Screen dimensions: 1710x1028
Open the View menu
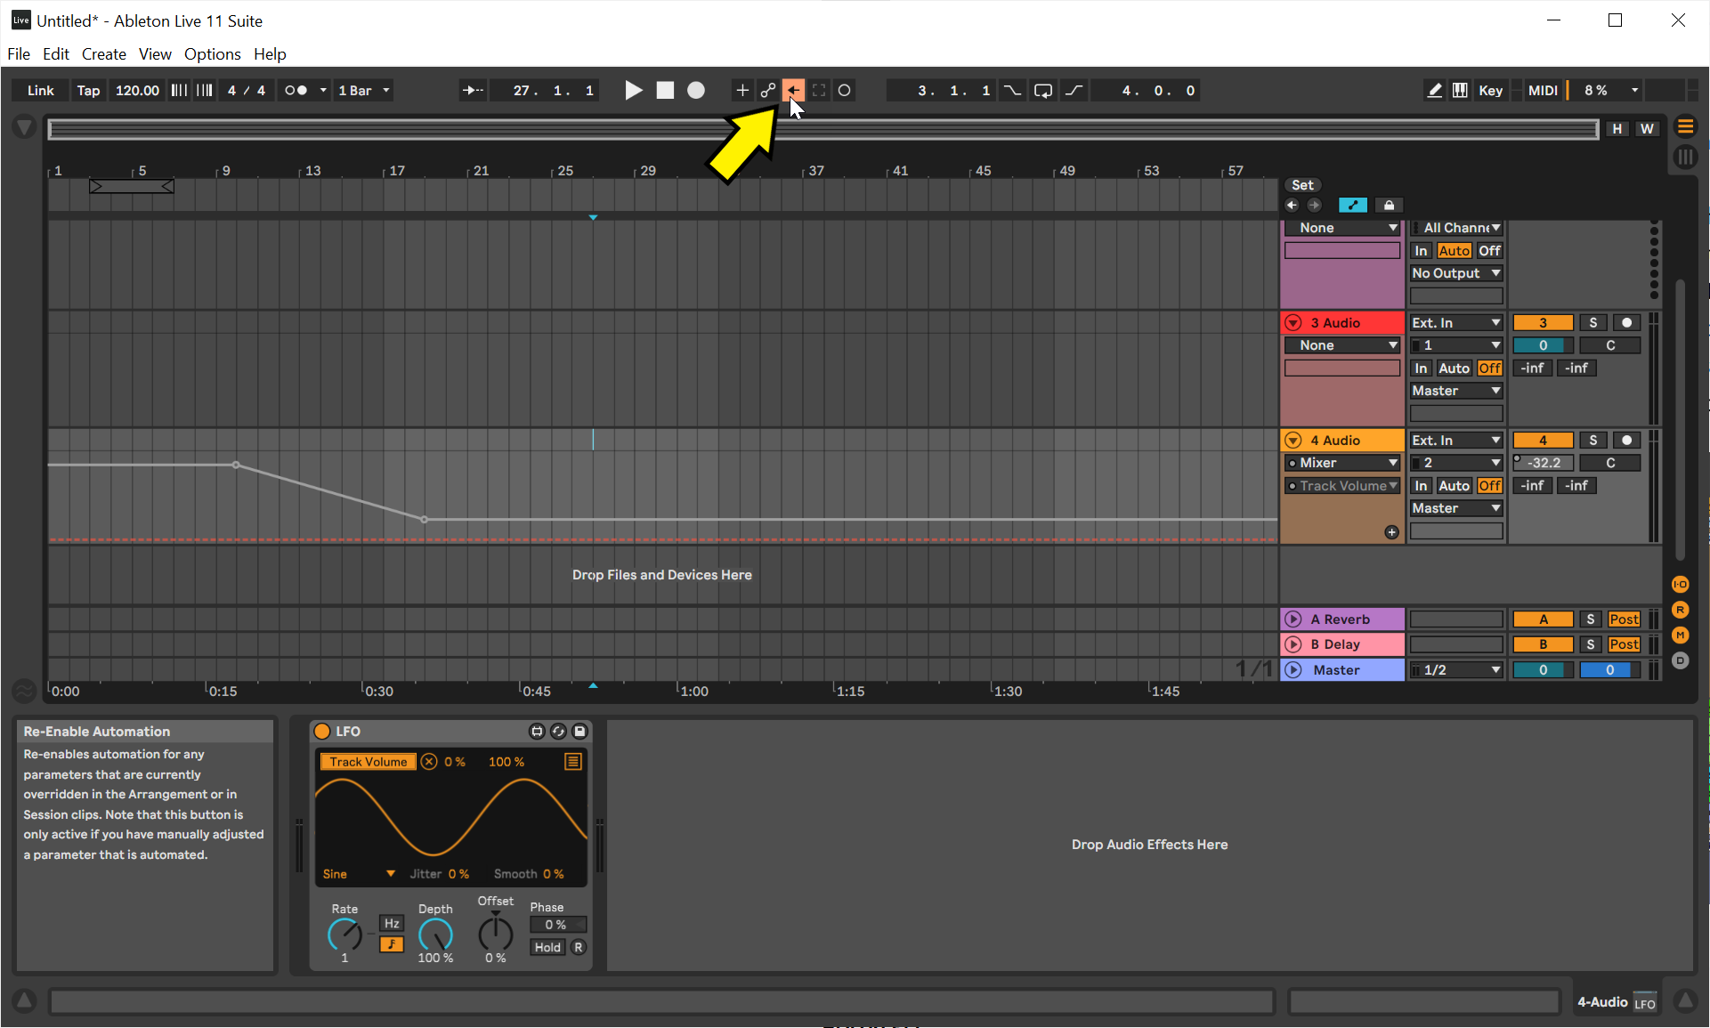155,54
